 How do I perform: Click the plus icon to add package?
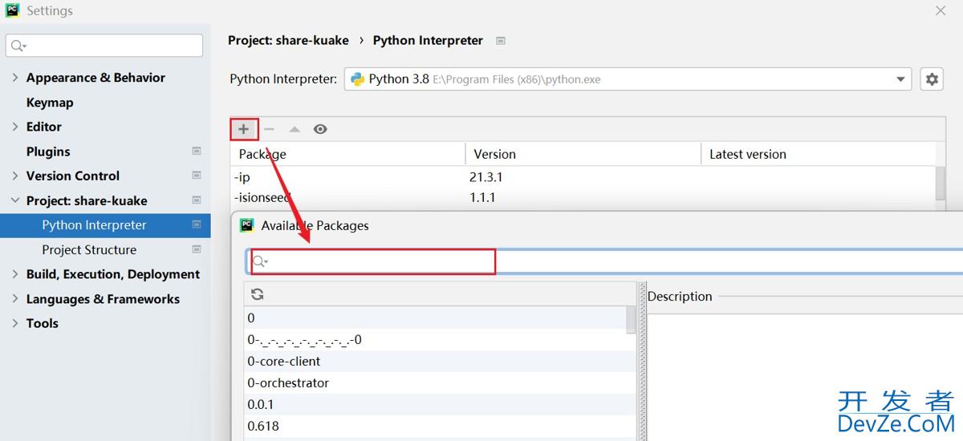click(244, 129)
